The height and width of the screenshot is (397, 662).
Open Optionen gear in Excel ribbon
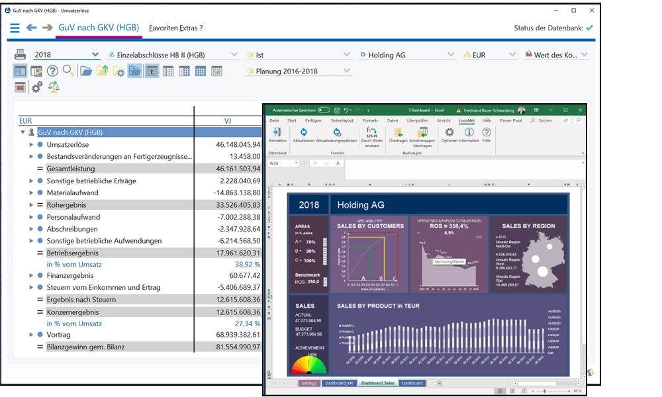click(x=449, y=135)
